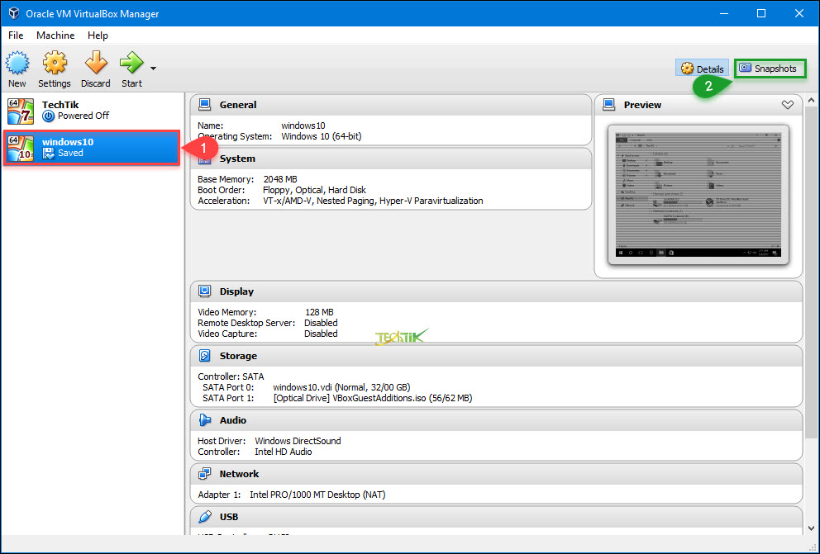Click the windows10 preview thumbnail
This screenshot has height=554, width=820.
click(x=698, y=195)
